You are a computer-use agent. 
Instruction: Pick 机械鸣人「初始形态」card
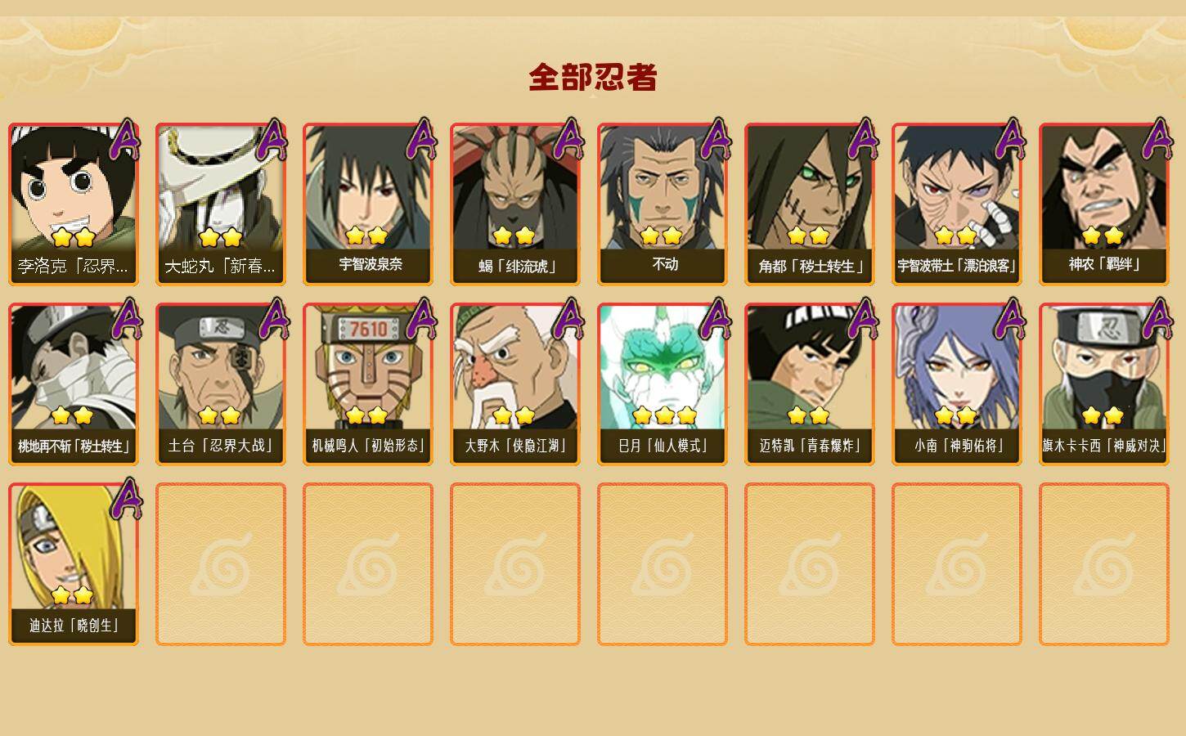(368, 384)
